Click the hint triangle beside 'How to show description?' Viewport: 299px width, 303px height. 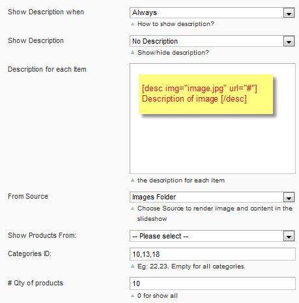(133, 24)
